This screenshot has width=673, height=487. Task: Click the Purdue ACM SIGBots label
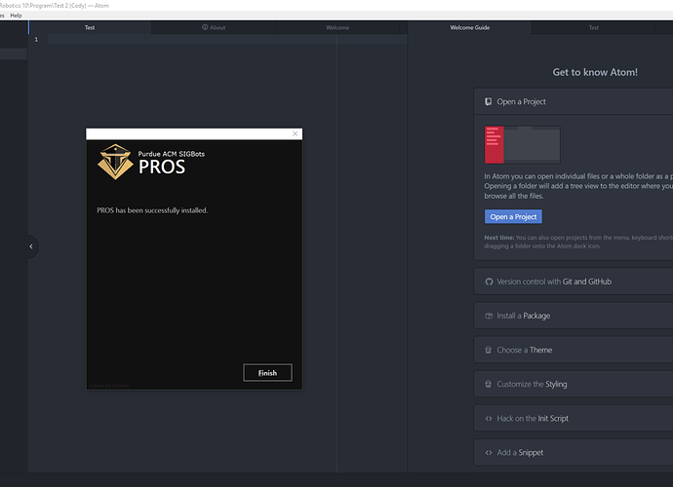pyautogui.click(x=172, y=154)
